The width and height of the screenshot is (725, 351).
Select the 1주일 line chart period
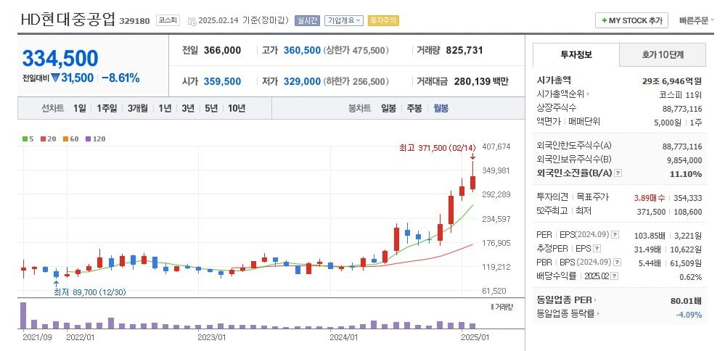pyautogui.click(x=107, y=109)
